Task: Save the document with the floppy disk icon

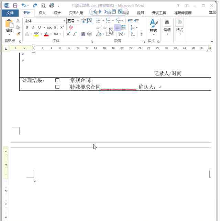Action: tap(15, 6)
